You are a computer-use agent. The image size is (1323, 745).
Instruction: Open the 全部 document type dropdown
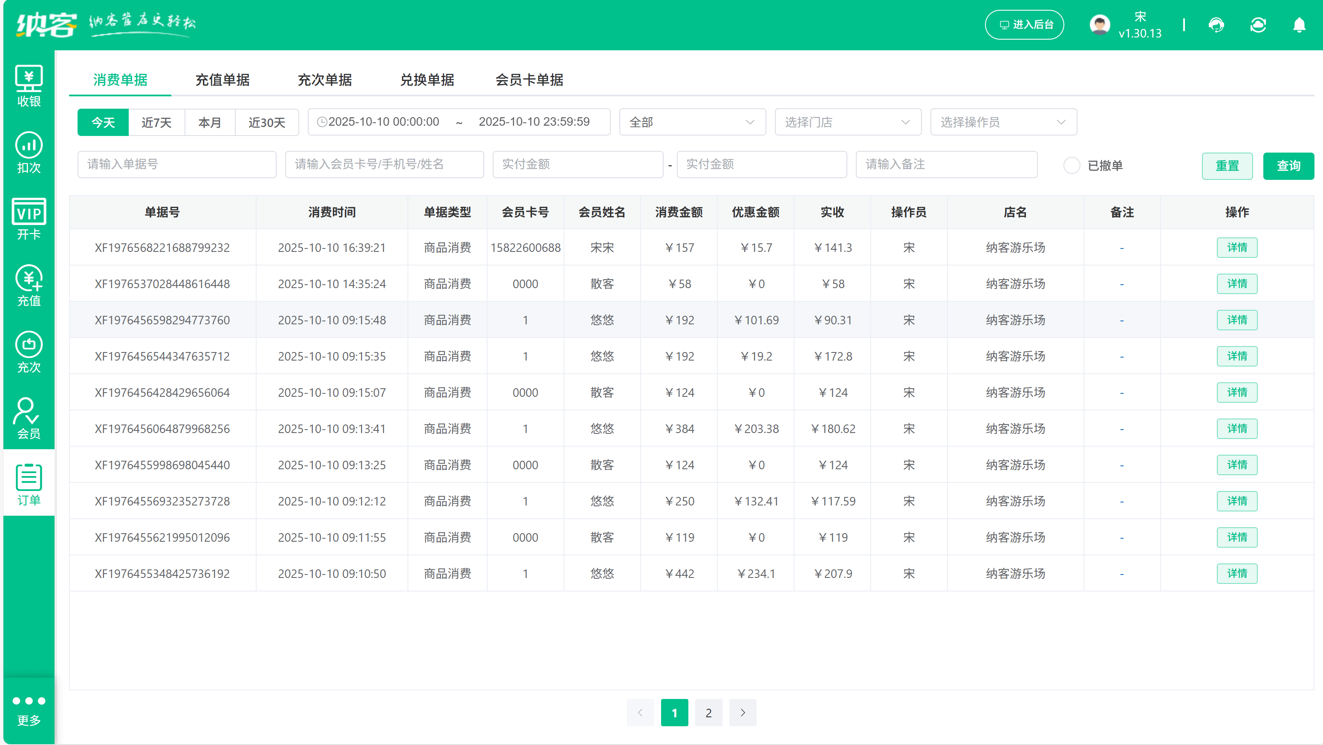(x=692, y=122)
